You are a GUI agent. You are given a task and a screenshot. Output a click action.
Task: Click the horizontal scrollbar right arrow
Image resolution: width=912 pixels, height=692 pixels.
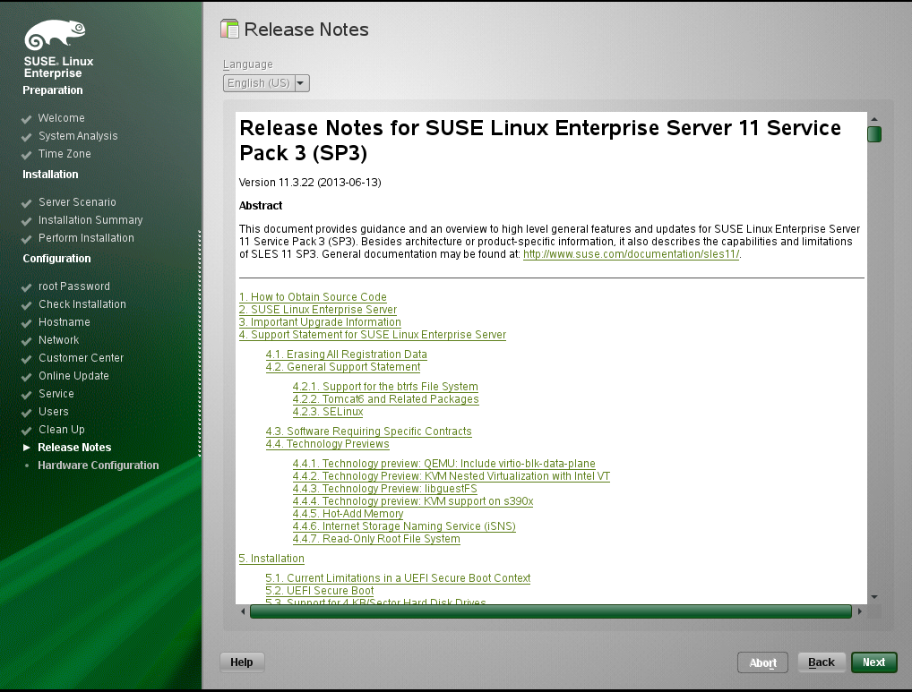pos(860,611)
